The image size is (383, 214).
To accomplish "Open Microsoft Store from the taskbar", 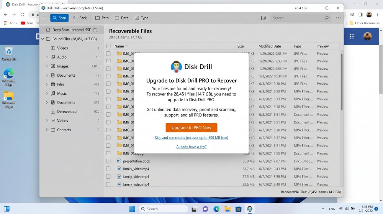I will pyautogui.click(x=238, y=209).
